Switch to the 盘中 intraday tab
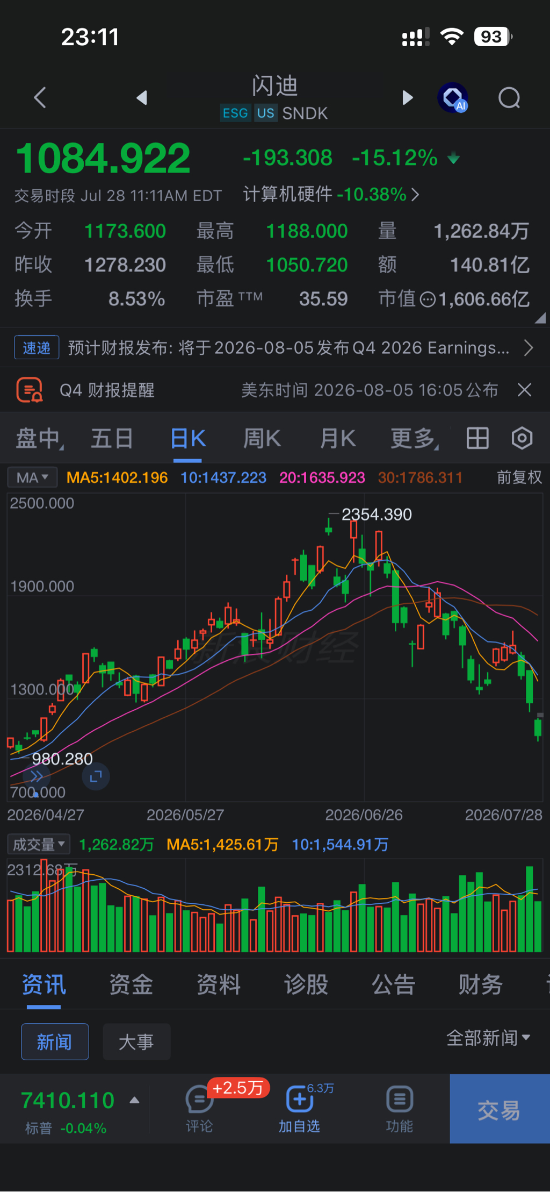Viewport: 550px width, 1192px height. [x=39, y=438]
